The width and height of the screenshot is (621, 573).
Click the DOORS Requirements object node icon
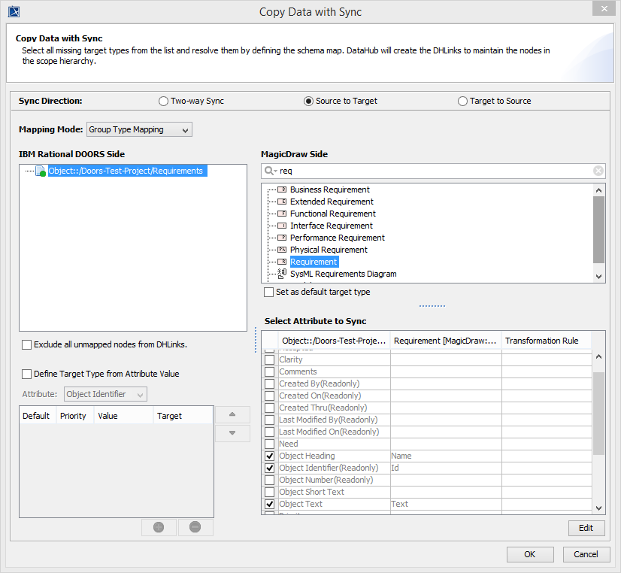tap(41, 171)
